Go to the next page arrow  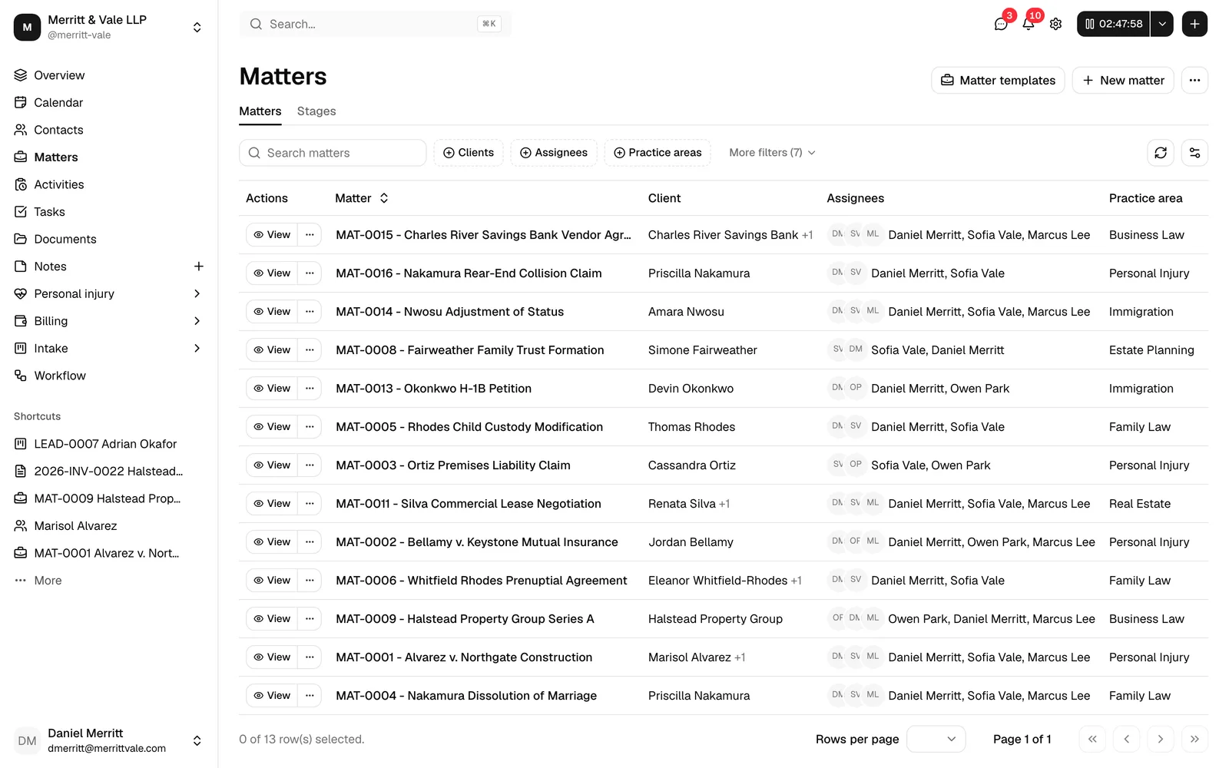[1161, 739]
